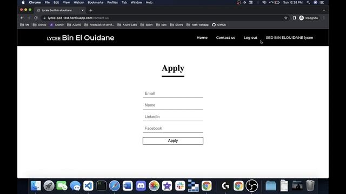Expand the tab search chevron
This screenshot has width=346, height=194.
click(x=324, y=10)
